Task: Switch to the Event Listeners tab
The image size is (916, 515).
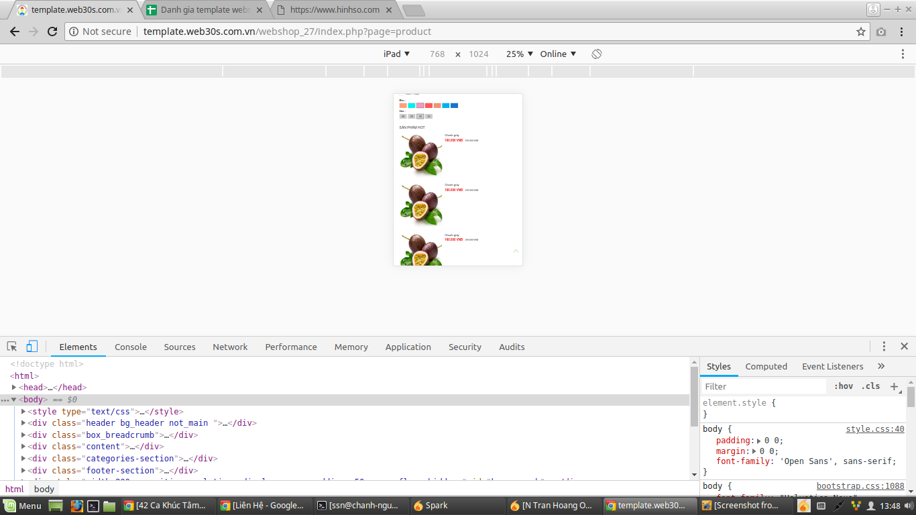Action: point(832,366)
